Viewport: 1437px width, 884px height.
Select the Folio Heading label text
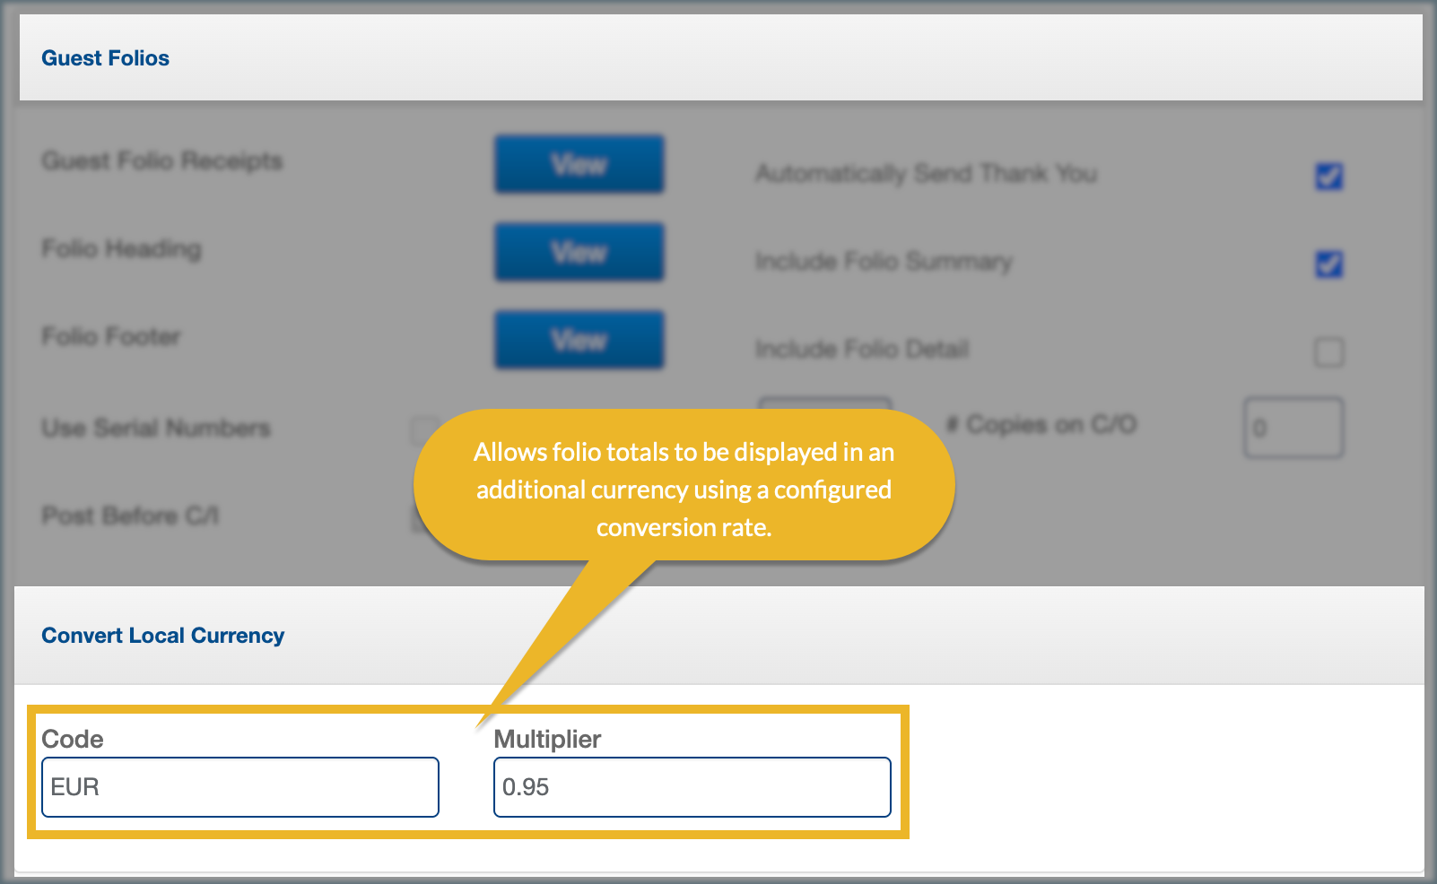pos(121,248)
